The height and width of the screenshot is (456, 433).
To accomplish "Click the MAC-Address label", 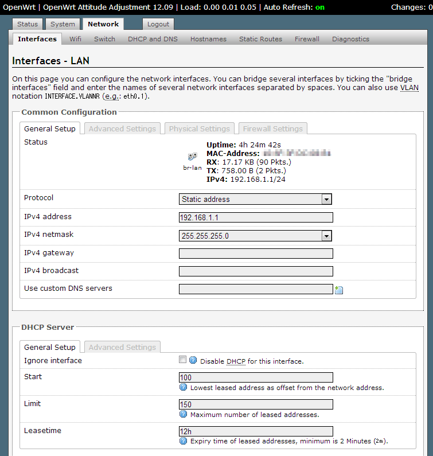I will click(233, 154).
